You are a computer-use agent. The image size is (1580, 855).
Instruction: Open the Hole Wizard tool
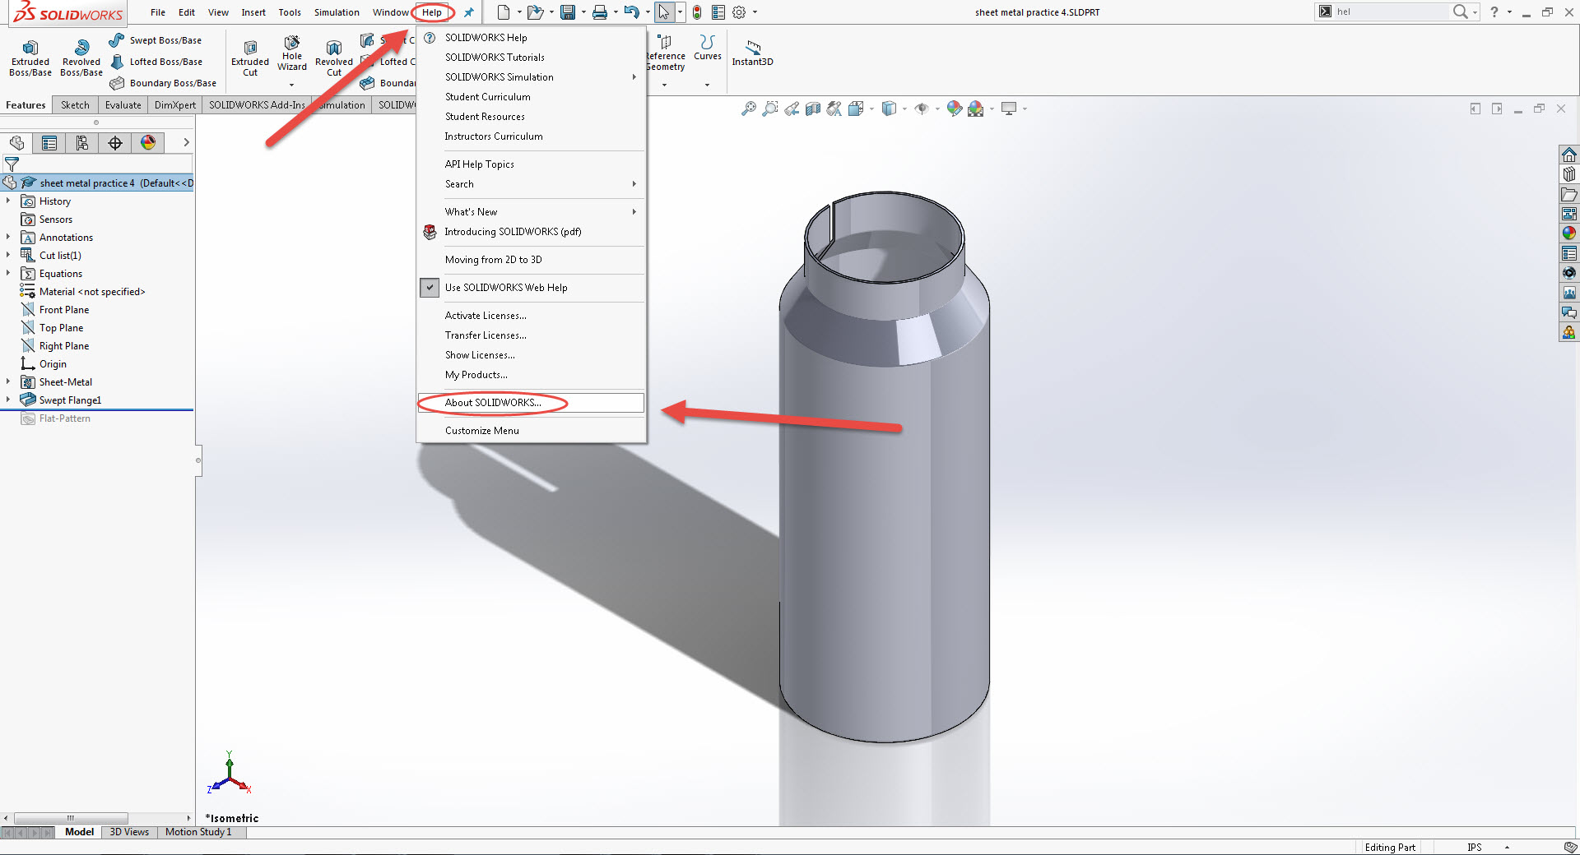pos(291,53)
